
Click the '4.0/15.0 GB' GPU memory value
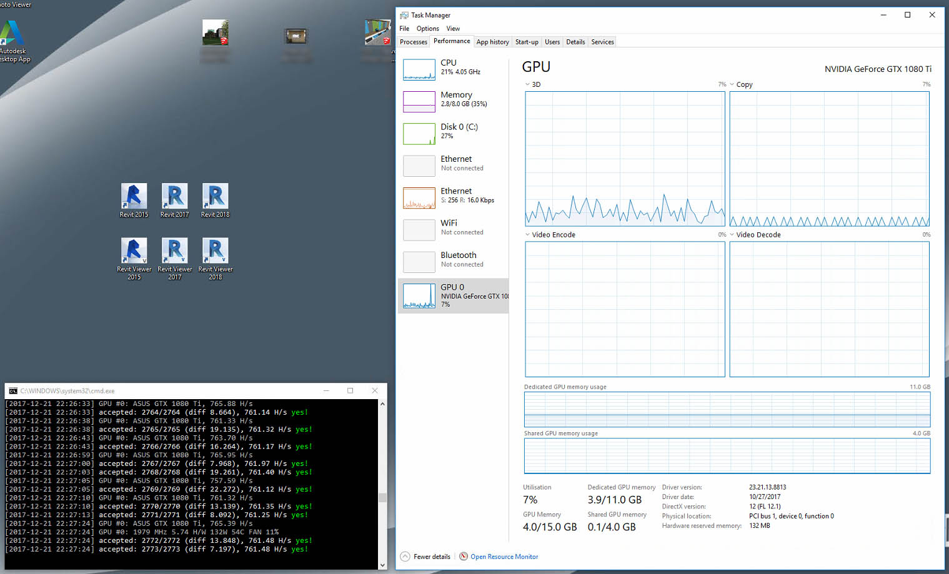[x=550, y=527]
